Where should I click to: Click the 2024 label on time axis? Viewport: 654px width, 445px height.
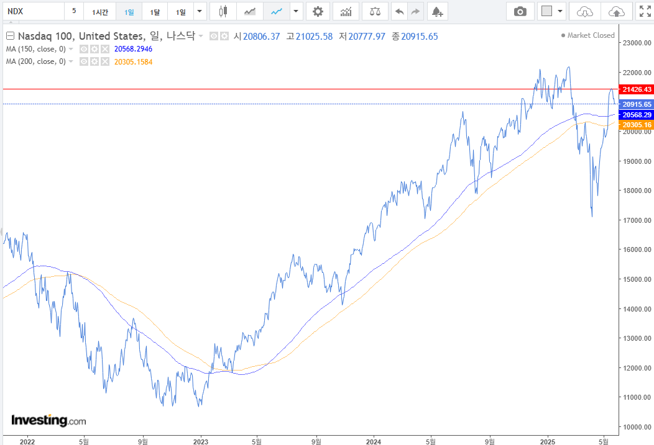pos(373,441)
